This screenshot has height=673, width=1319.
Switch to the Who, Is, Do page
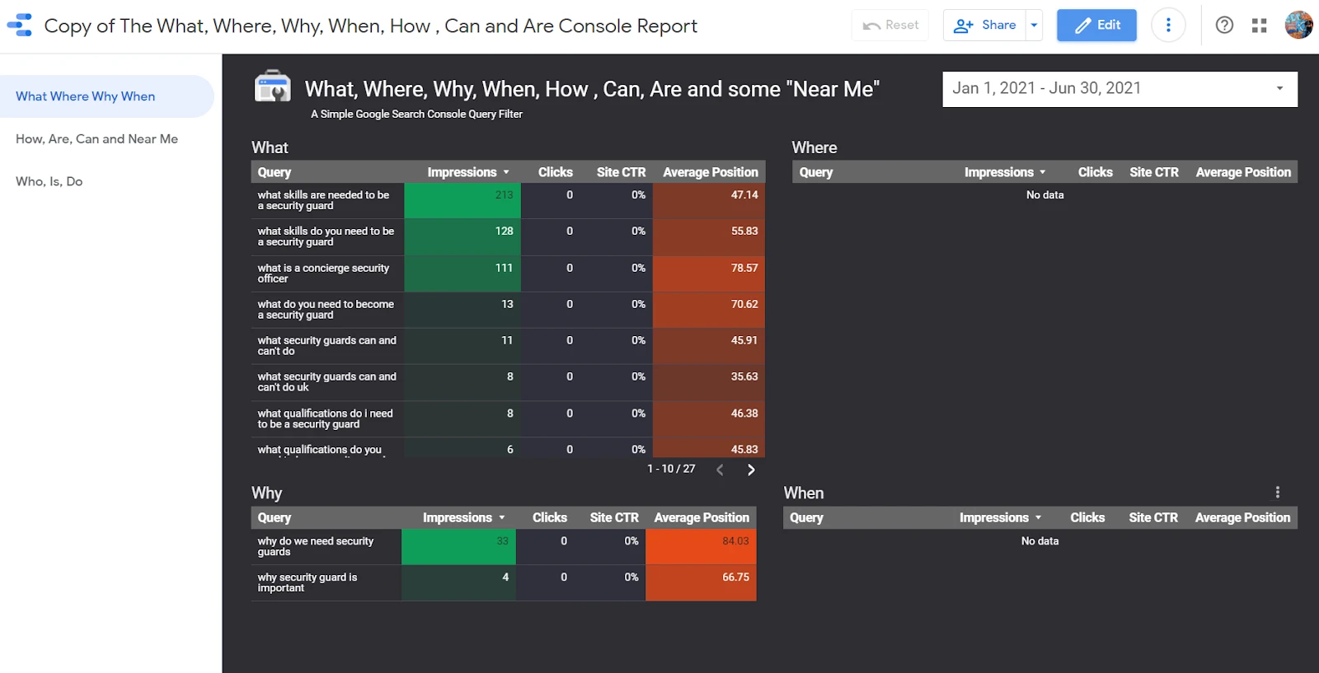click(49, 182)
